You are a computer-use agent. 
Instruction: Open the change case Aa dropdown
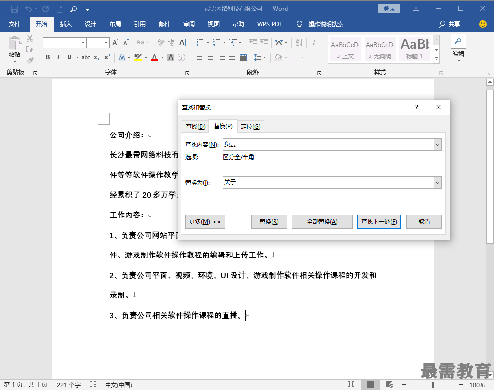tap(142, 42)
